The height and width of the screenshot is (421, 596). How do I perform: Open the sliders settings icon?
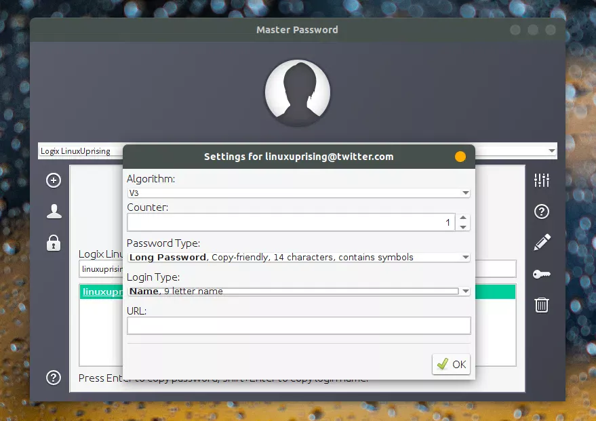click(541, 180)
